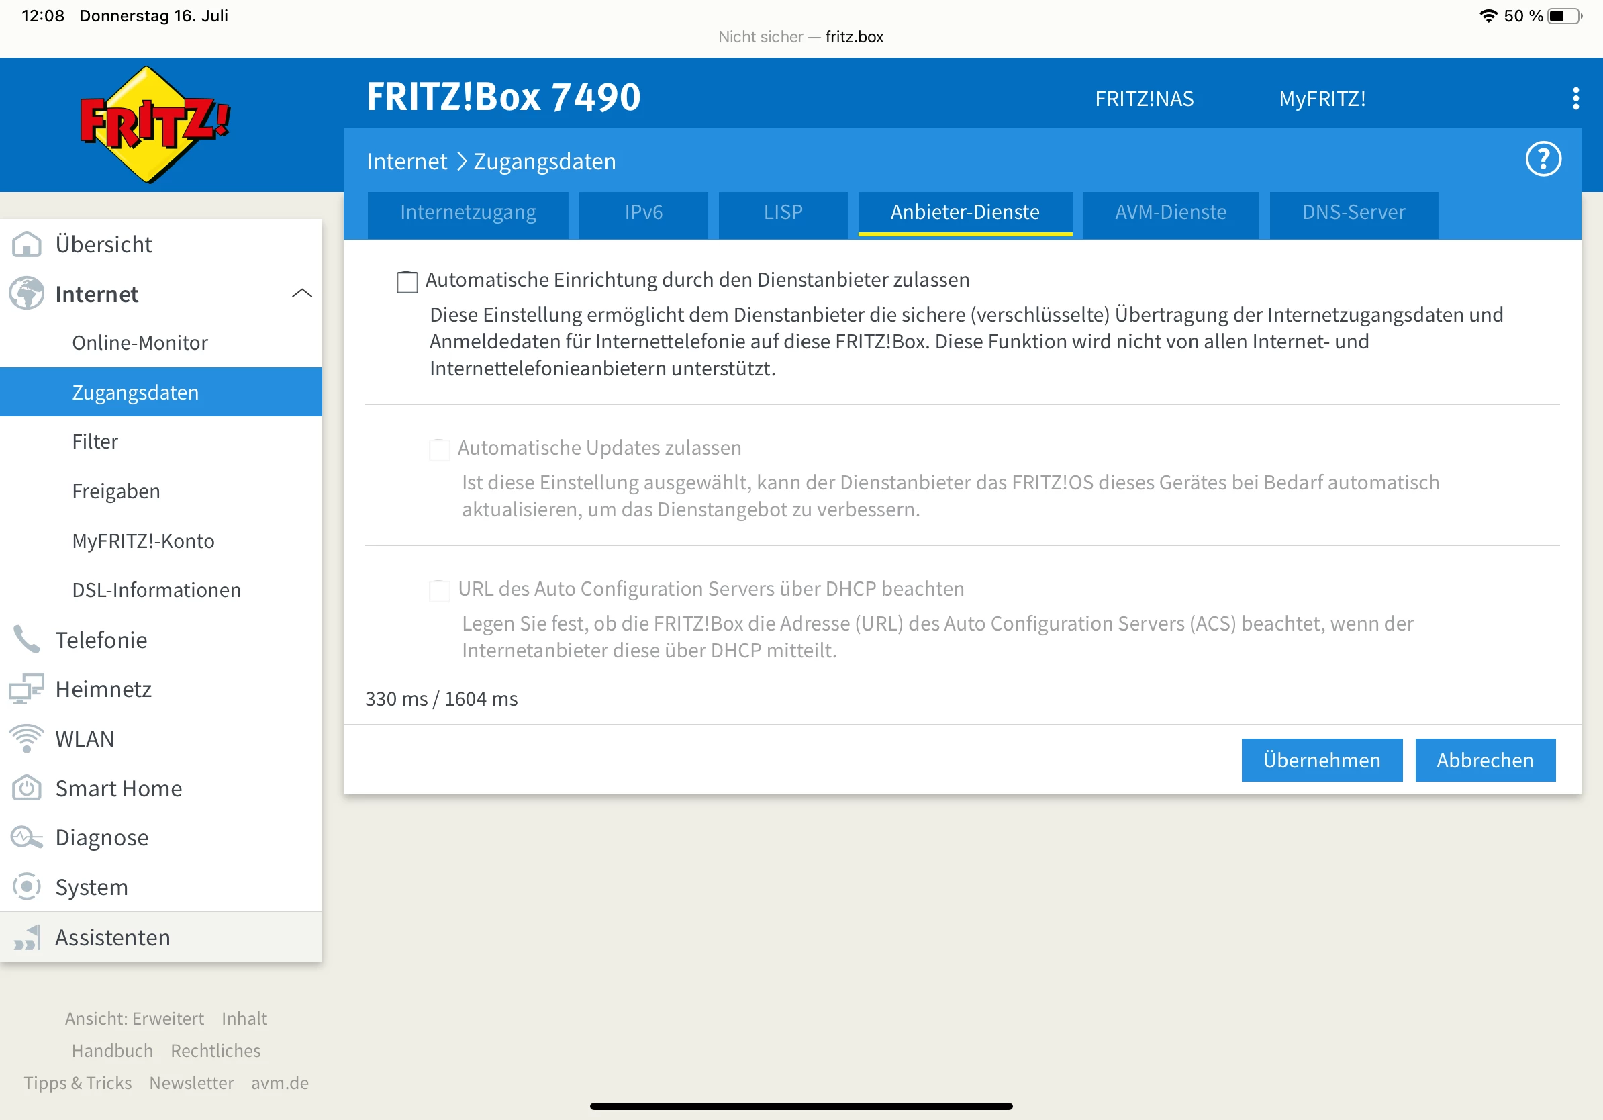Open the Heimnetz network section
This screenshot has width=1603, height=1120.
click(103, 688)
